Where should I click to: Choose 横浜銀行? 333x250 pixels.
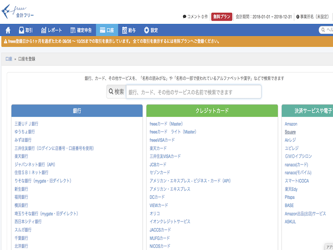[21, 205]
